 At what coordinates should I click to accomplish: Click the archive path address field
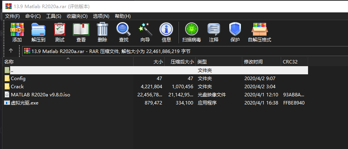(x=185, y=51)
